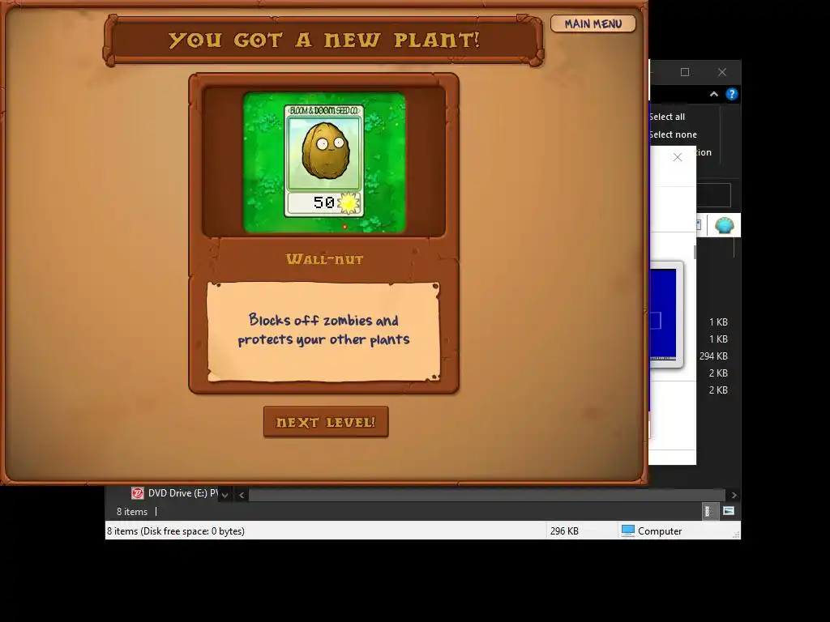Click Explorer horizontal scrollbar track
Image resolution: width=830 pixels, height=622 pixels.
click(487, 495)
